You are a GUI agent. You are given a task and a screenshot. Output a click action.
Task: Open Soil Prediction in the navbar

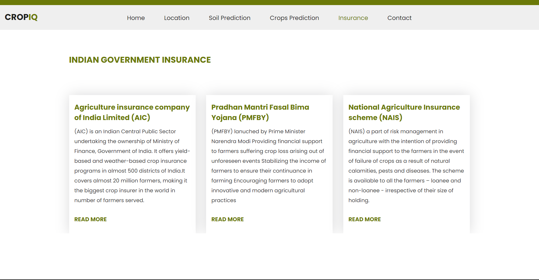(x=230, y=18)
